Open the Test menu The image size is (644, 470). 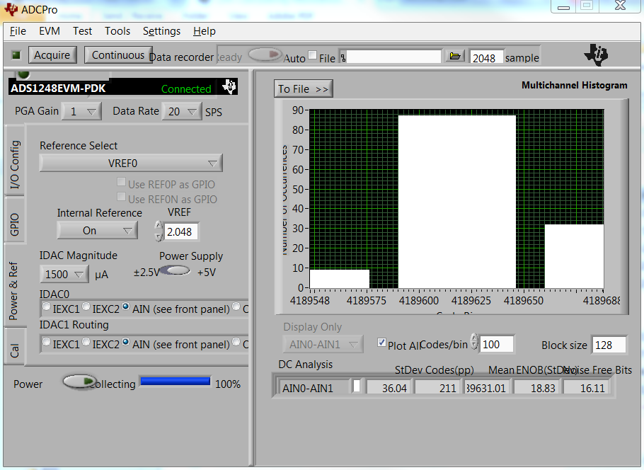82,31
